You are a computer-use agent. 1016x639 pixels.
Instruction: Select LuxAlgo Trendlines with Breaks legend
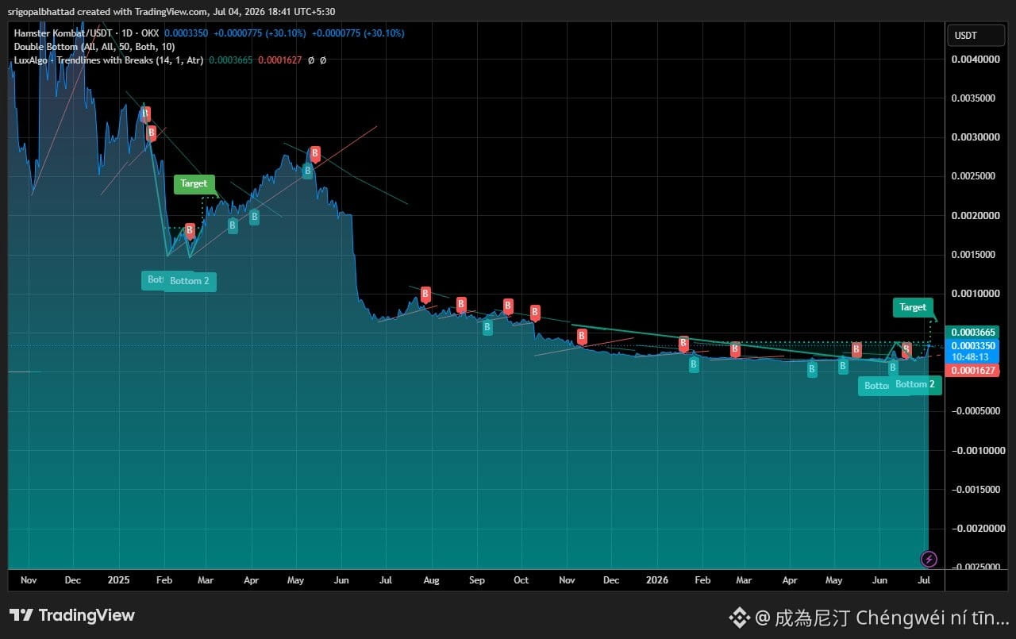pyautogui.click(x=109, y=60)
